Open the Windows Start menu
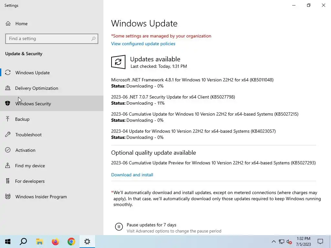This screenshot has width=331, height=248. pyautogui.click(x=8, y=242)
